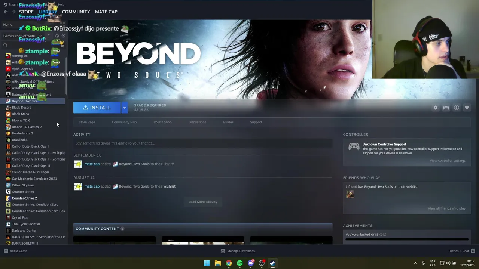
Task: Click OBS icon in taskbar
Action: pyautogui.click(x=262, y=263)
